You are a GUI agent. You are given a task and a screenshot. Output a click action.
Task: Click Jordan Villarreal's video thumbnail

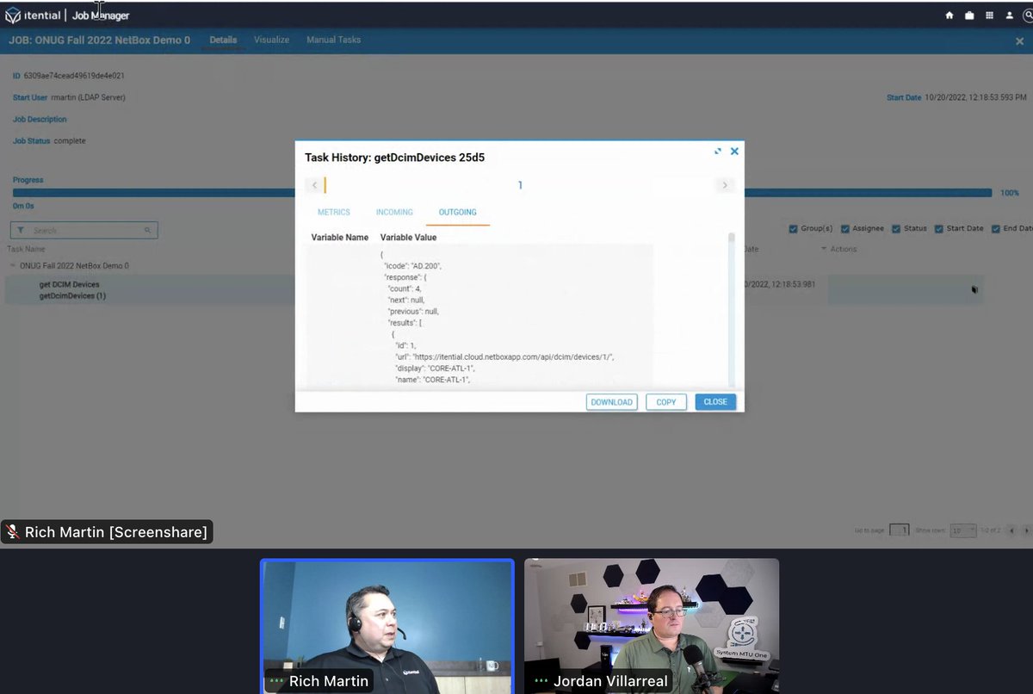[x=652, y=627]
